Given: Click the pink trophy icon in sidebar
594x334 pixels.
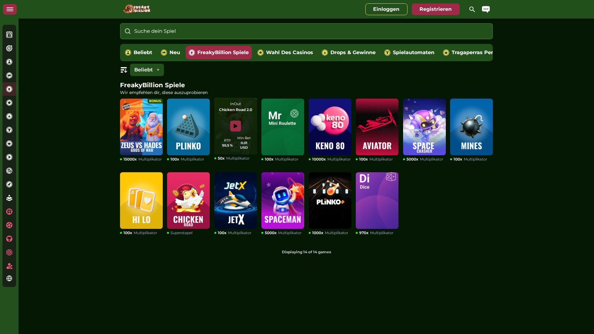Looking at the screenshot, I should [x=9, y=239].
